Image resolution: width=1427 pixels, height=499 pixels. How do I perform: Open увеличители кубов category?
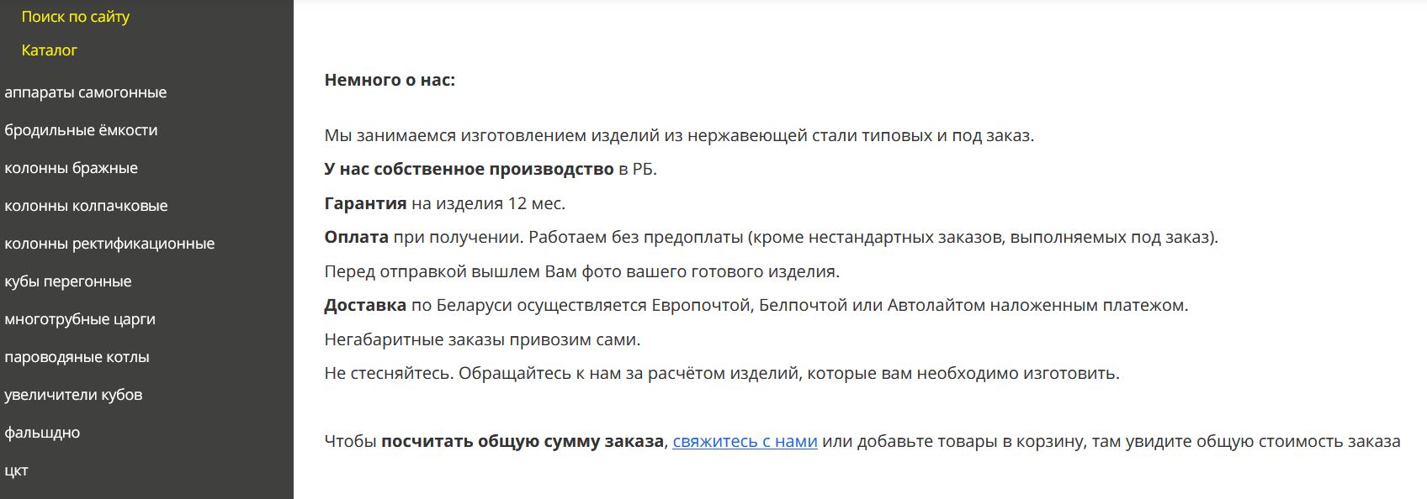[x=73, y=395]
